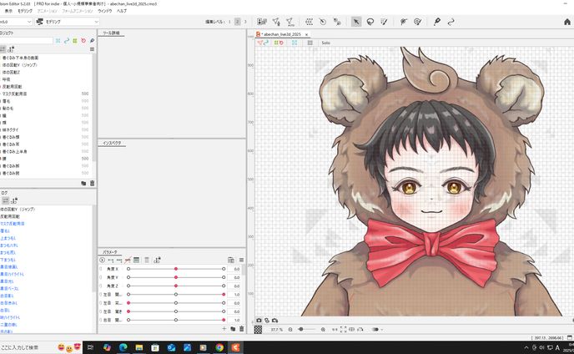
Task: Select the pen-shaped art path tool
Action: tap(436, 22)
